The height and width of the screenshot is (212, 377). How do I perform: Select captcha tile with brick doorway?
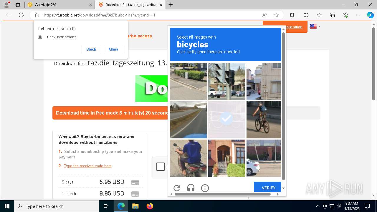pyautogui.click(x=226, y=158)
